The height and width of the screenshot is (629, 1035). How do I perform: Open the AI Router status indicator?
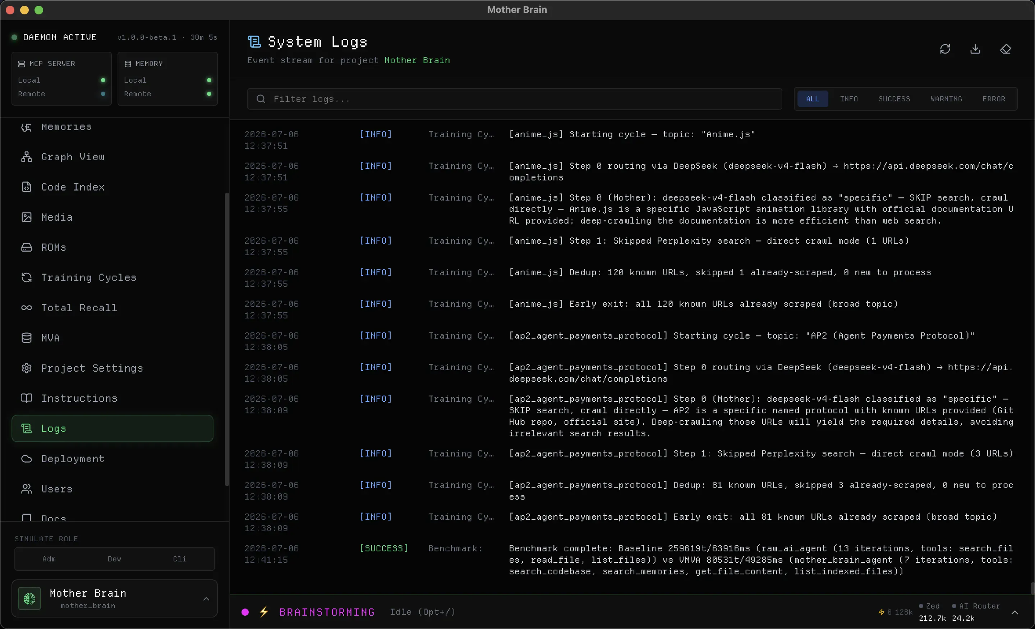click(976, 606)
